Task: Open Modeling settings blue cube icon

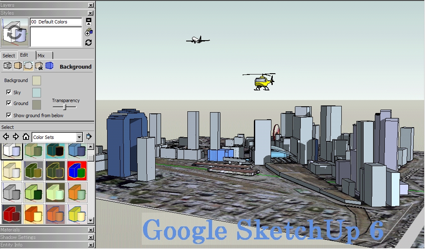Action: click(x=49, y=66)
